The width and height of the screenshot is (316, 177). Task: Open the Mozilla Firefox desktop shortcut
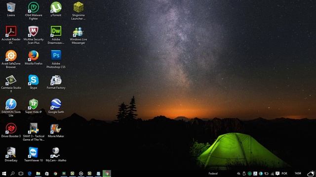(x=34, y=58)
